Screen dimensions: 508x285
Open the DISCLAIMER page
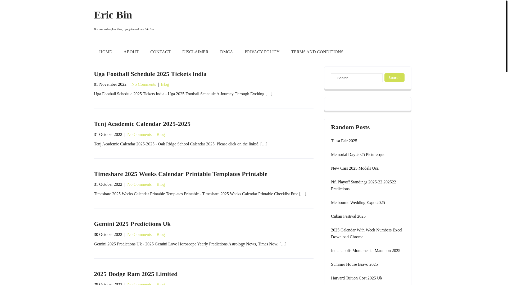pyautogui.click(x=195, y=52)
